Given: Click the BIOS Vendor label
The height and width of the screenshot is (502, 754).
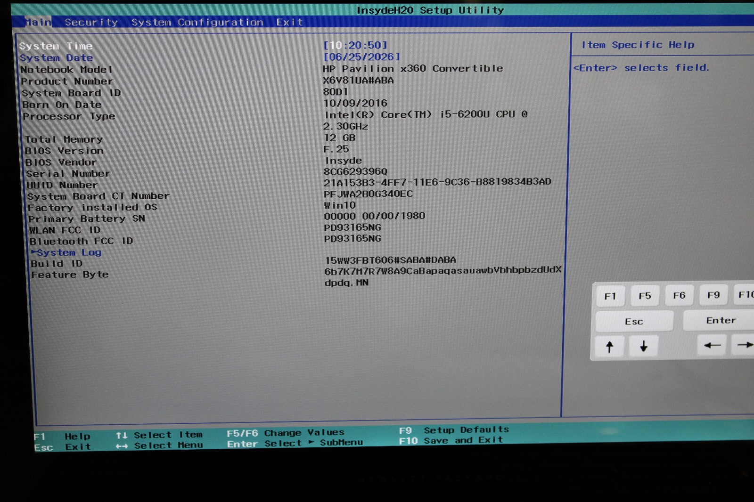Looking at the screenshot, I should [61, 162].
